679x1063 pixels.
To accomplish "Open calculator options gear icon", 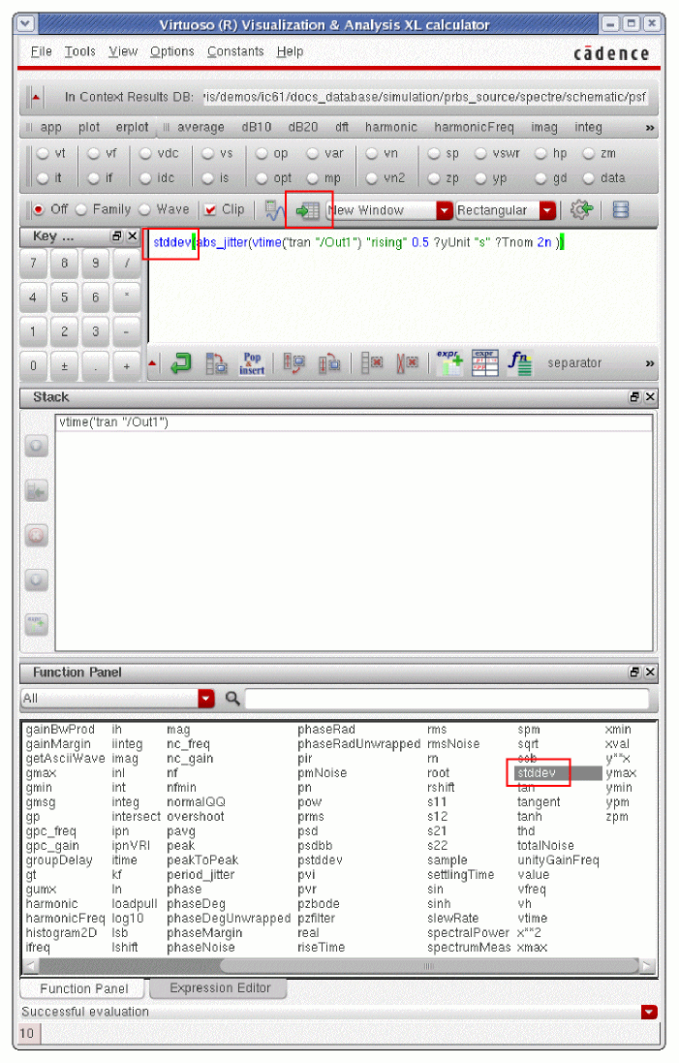I will click(x=581, y=209).
